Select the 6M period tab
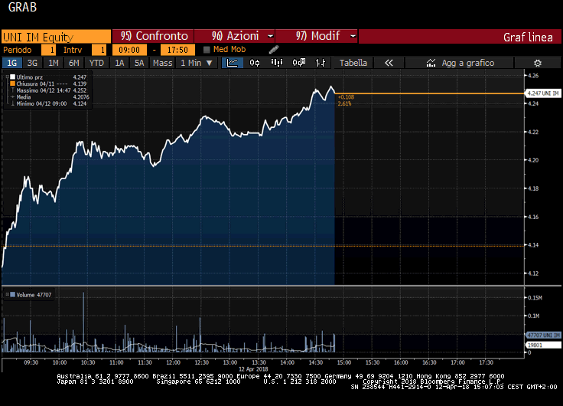 [74, 63]
